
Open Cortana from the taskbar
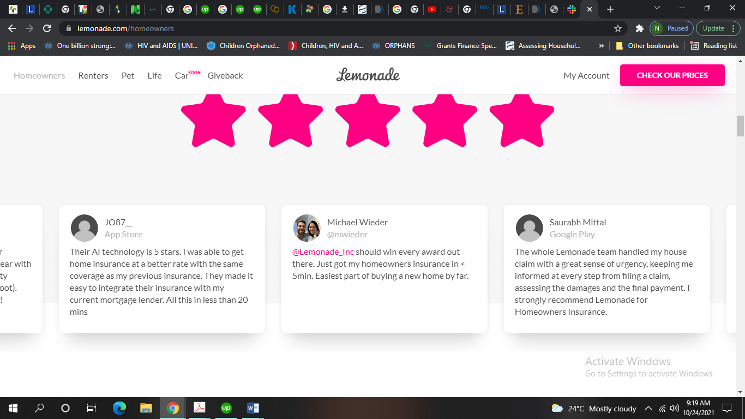pyautogui.click(x=65, y=408)
